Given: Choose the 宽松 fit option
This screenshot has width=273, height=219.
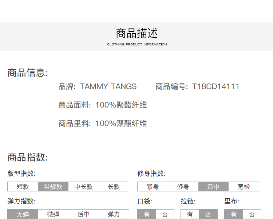Looking at the screenshot, I should [x=244, y=187].
